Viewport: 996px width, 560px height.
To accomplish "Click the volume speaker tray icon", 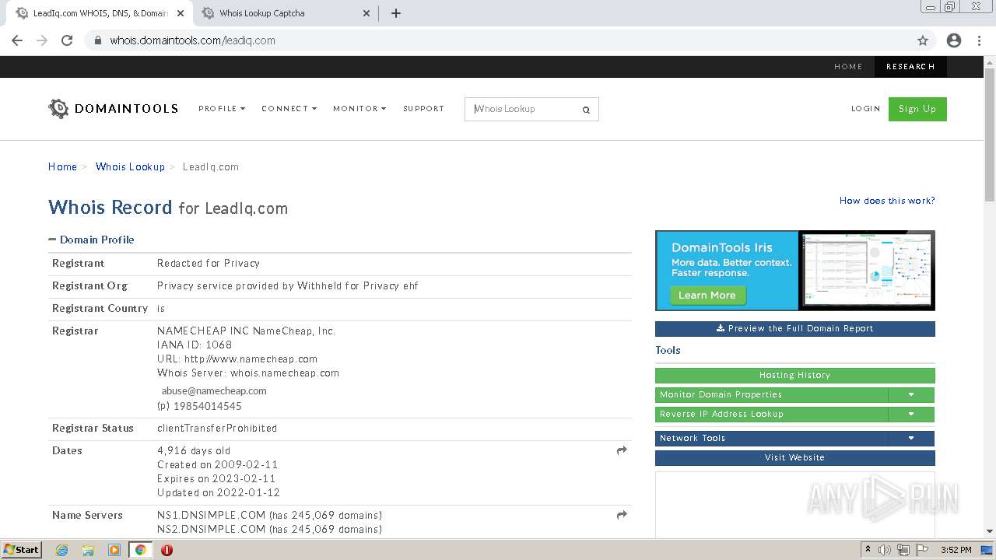I will pos(885,550).
